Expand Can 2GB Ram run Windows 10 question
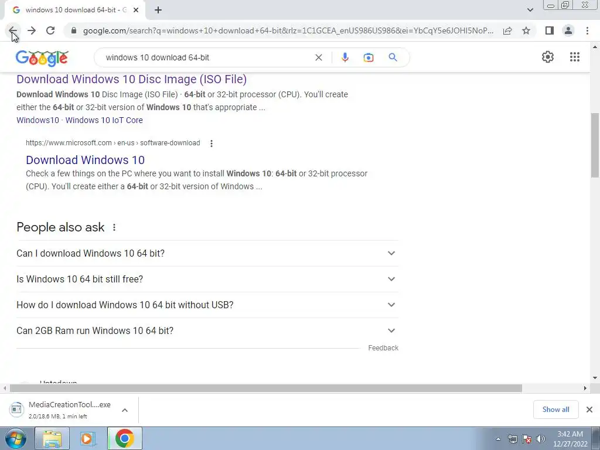This screenshot has height=450, width=600. 207,330
